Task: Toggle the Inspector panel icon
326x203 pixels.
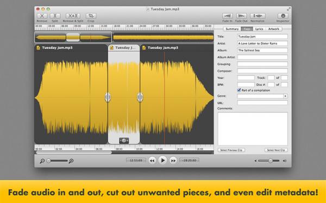Action: coord(283,16)
